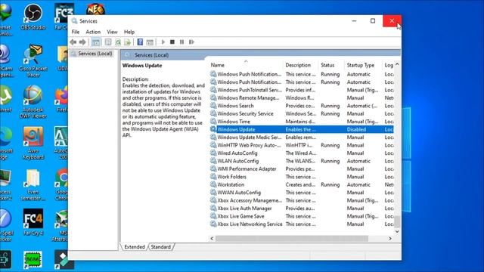Select the WLAN AutoConfig service icon
The width and height of the screenshot is (484, 272).
point(213,161)
